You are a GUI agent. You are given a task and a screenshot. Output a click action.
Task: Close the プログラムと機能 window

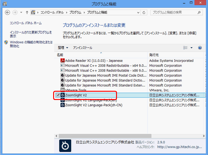coord(200,3)
